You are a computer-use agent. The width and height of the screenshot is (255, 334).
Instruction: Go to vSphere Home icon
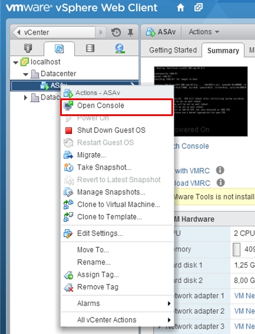[180, 8]
